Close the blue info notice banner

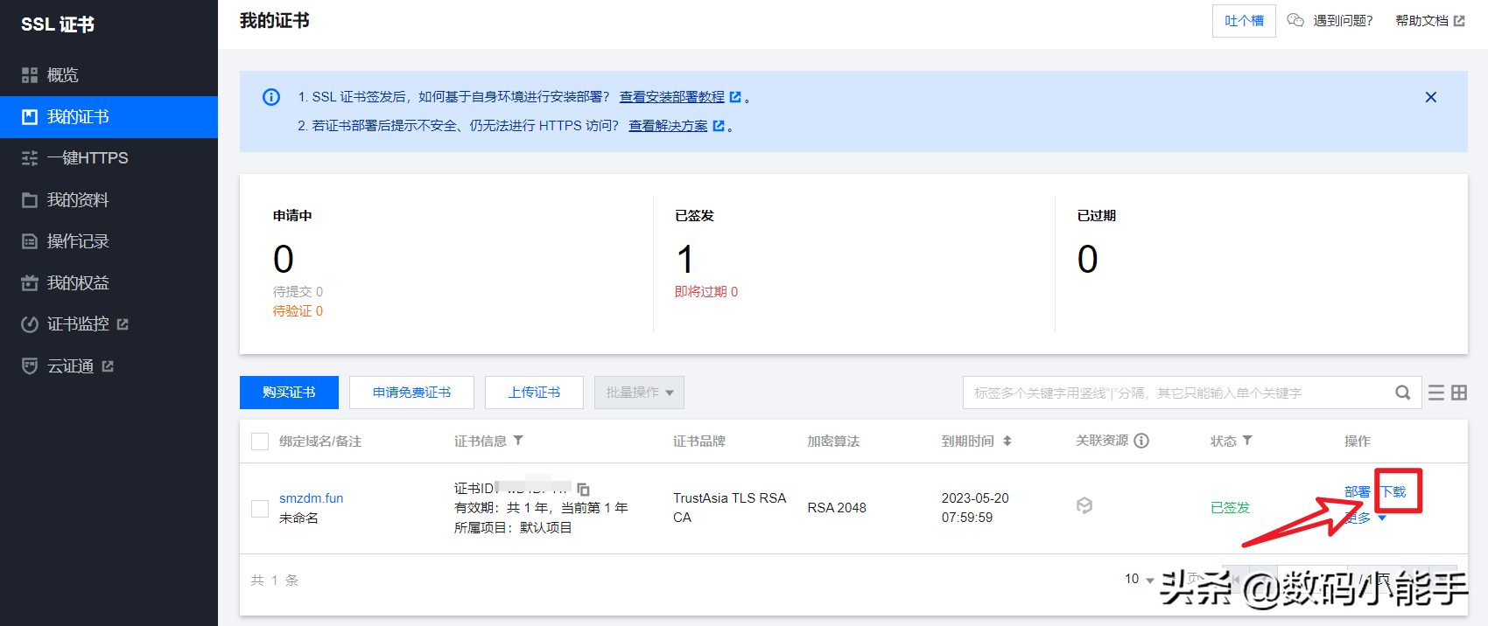(1430, 97)
